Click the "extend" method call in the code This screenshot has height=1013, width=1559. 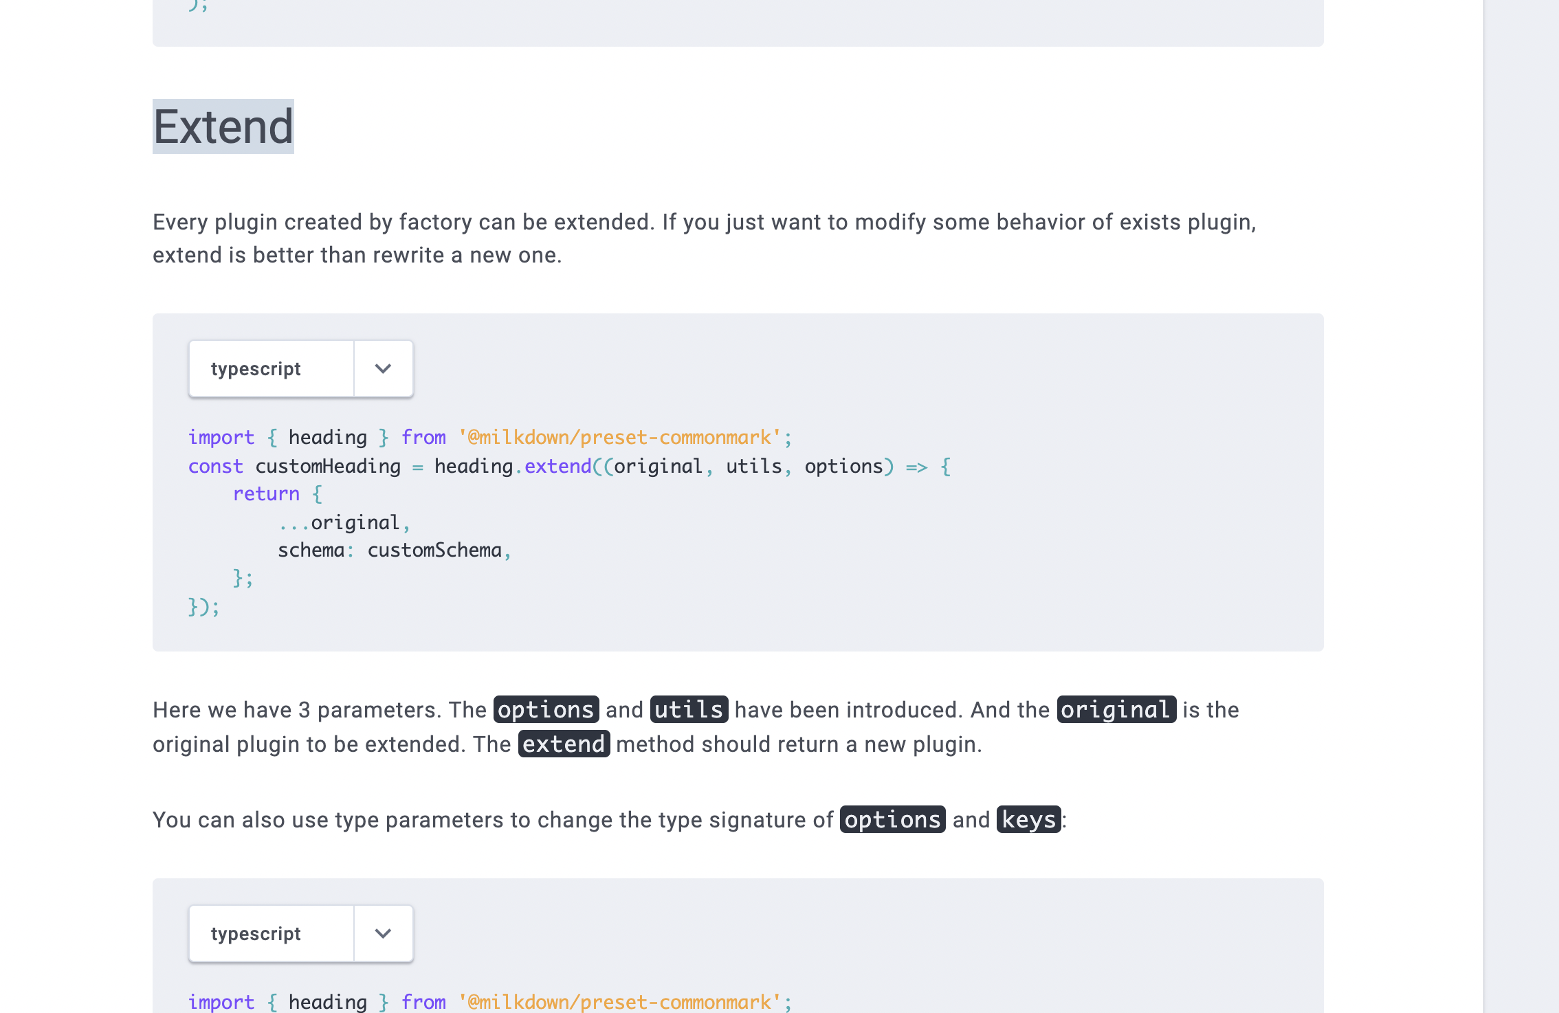(558, 466)
